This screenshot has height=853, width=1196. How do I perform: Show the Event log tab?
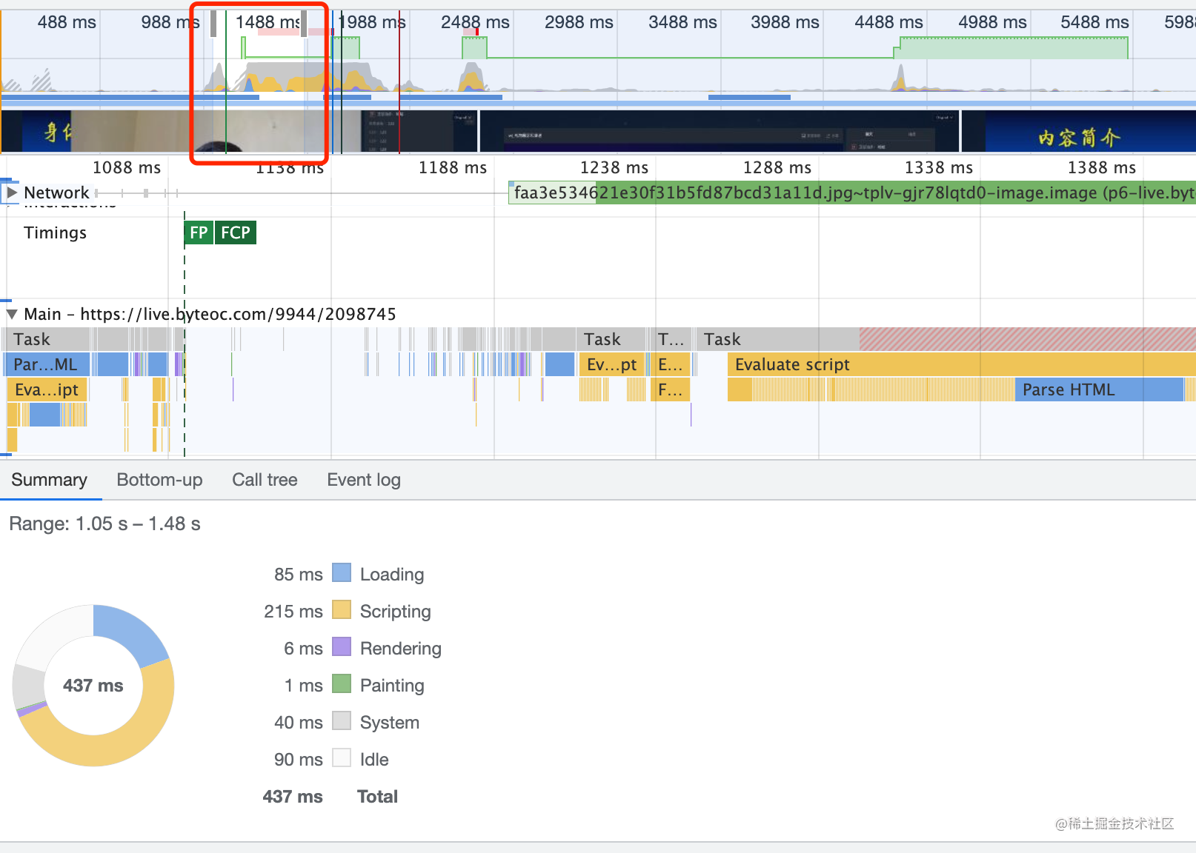[364, 480]
